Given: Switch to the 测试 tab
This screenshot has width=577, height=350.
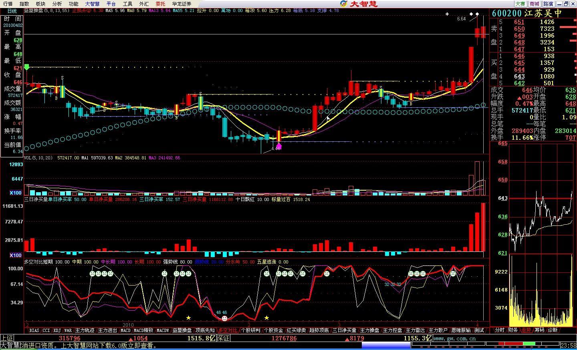Looking at the screenshot, I should point(479,330).
